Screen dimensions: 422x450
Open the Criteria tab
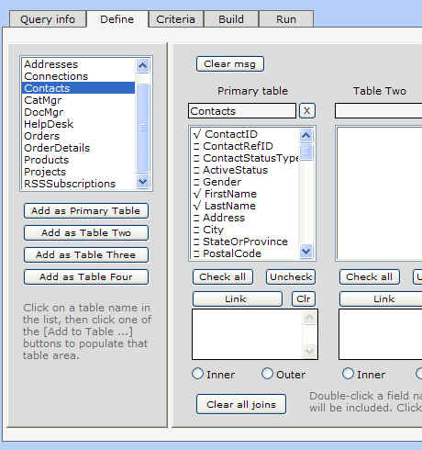[175, 19]
